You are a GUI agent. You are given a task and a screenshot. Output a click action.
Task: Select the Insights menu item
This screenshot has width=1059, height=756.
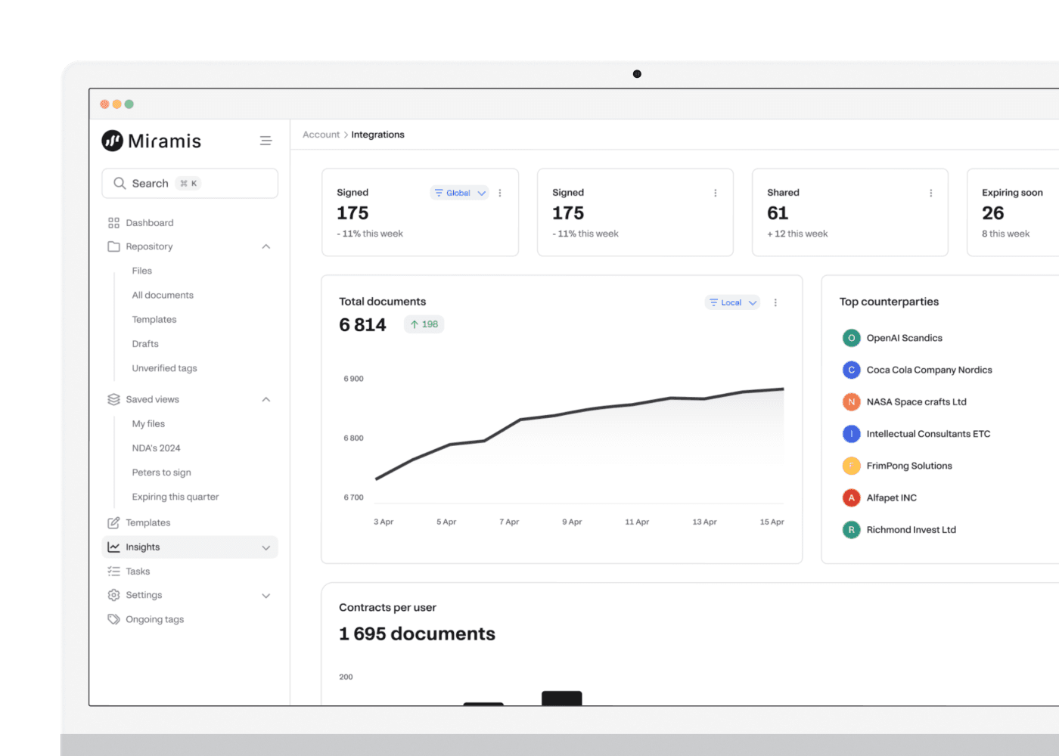click(x=190, y=547)
